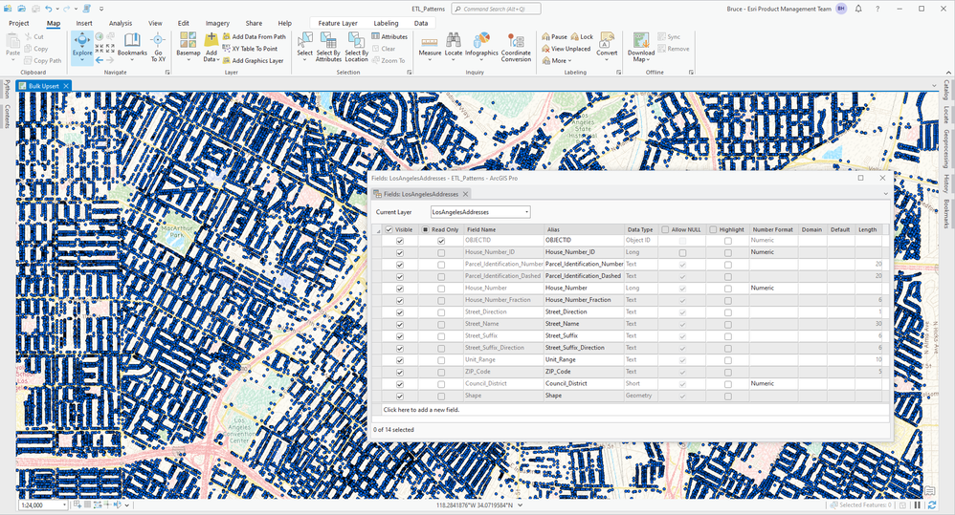Expand the map scale 1:24,000 dropdown
The width and height of the screenshot is (955, 515).
click(x=64, y=504)
